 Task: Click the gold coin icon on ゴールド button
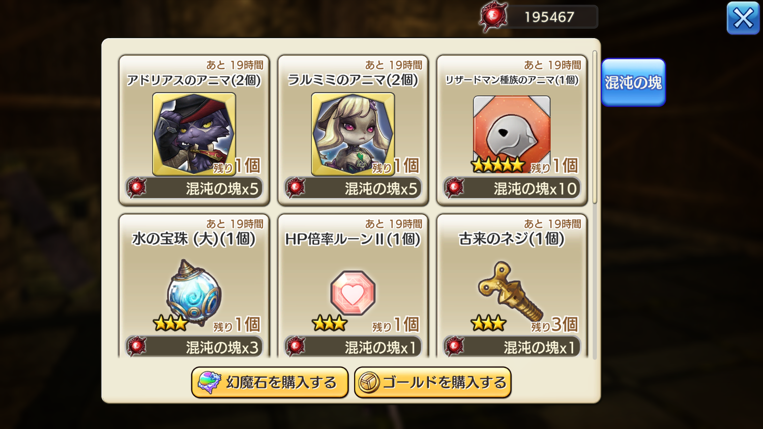369,383
